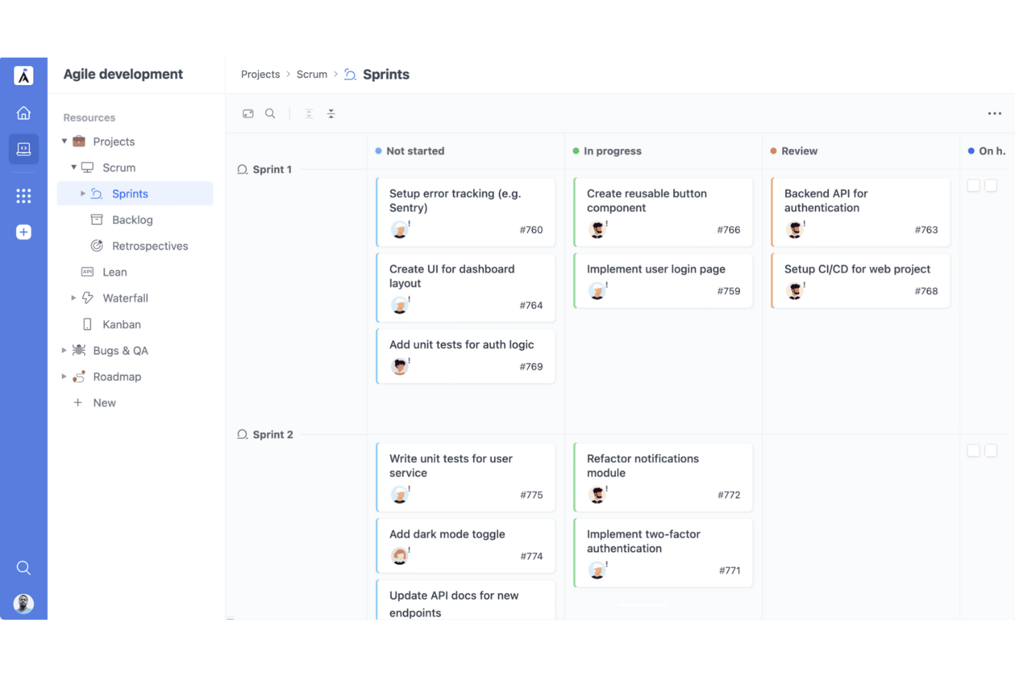Expand the Bugs & QA project tree
The height and width of the screenshot is (677, 1015).
[64, 350]
